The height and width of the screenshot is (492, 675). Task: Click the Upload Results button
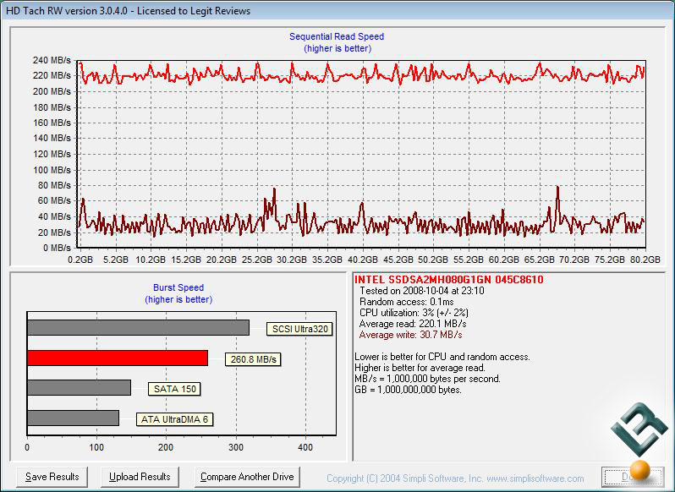pos(140,477)
